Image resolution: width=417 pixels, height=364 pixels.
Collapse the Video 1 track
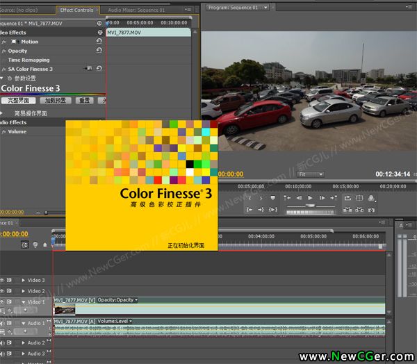pos(24,302)
